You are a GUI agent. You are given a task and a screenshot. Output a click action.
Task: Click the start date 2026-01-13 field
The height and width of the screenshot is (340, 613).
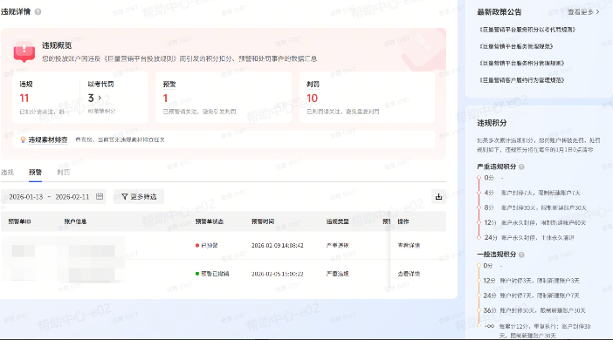click(x=26, y=197)
